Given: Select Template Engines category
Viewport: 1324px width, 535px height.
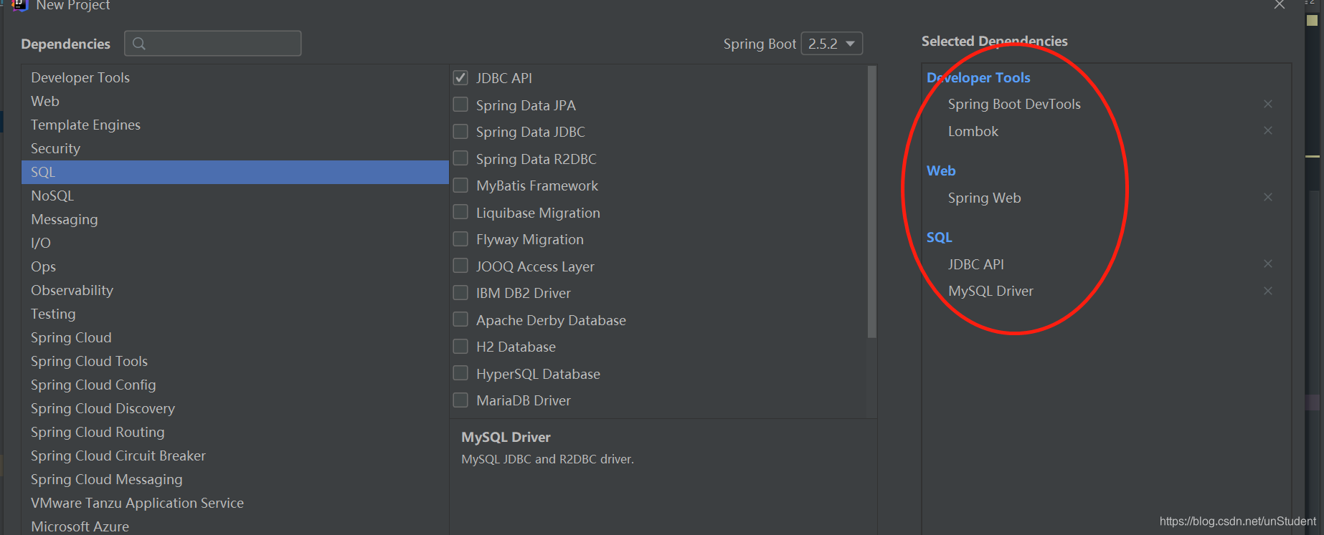Looking at the screenshot, I should 235,125.
